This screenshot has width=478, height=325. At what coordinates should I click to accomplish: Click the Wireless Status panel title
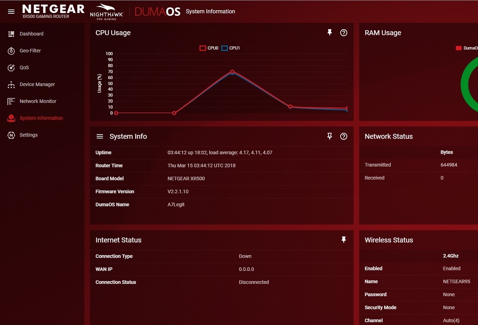[389, 240]
